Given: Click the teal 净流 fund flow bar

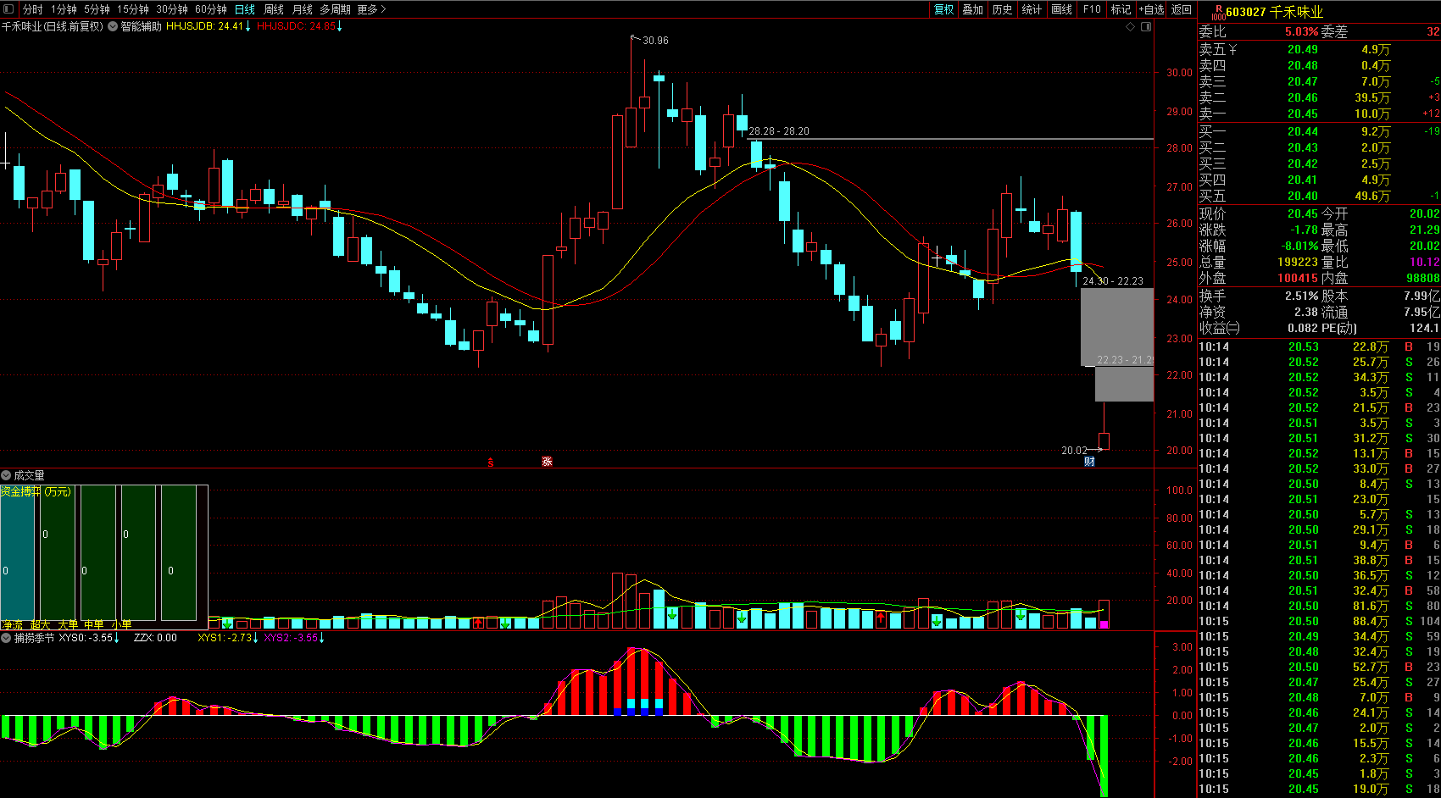Looking at the screenshot, I should (17, 553).
